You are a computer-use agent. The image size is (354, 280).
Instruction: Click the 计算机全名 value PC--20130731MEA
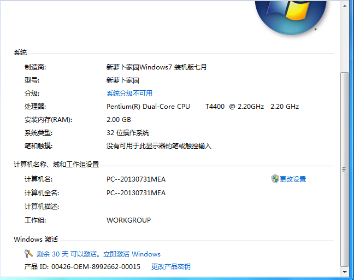point(136,192)
